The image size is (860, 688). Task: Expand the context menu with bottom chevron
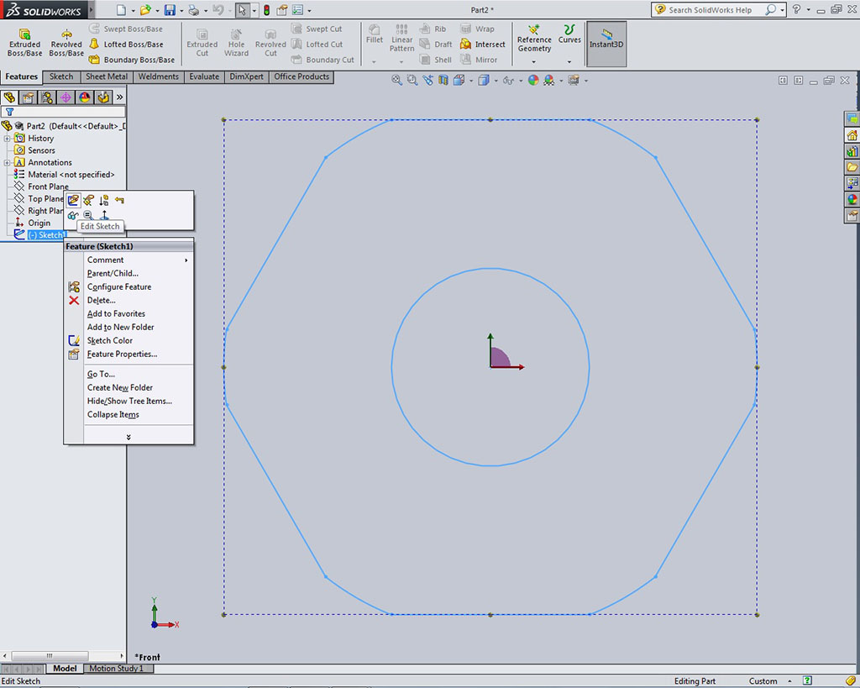tap(128, 437)
